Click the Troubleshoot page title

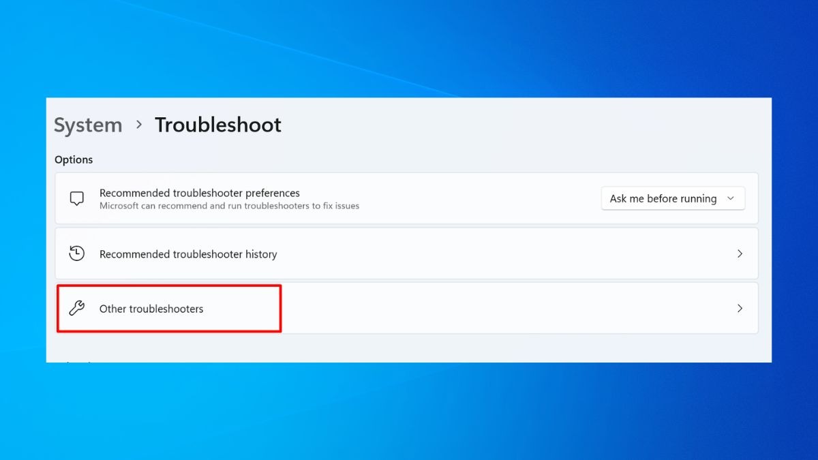[x=218, y=125]
